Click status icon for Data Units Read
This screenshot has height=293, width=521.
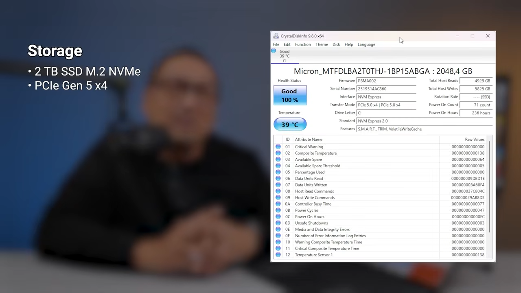tap(278, 179)
